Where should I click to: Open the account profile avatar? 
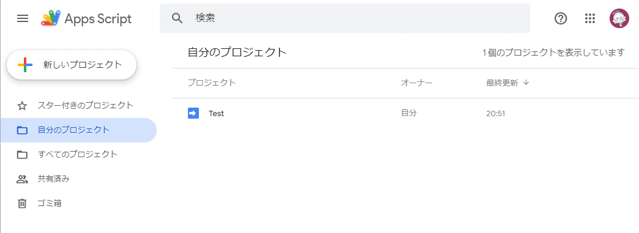[x=619, y=18]
